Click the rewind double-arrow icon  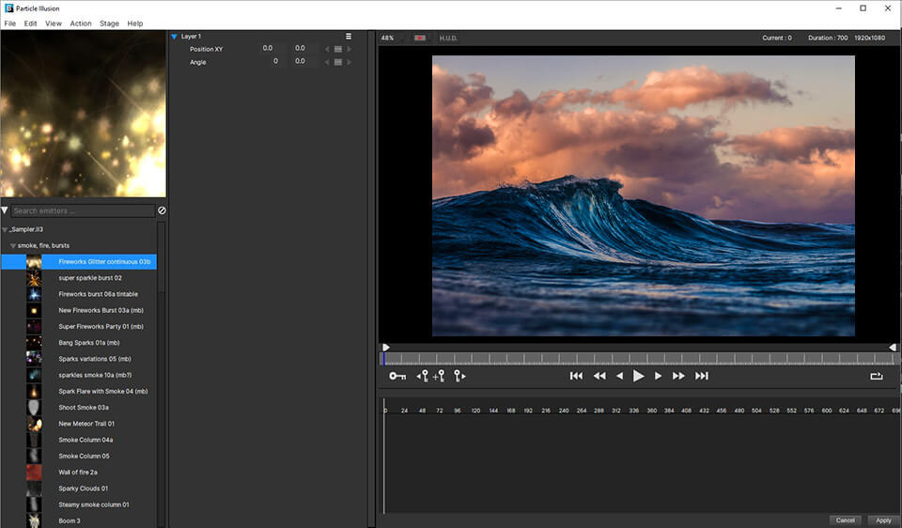(x=599, y=376)
